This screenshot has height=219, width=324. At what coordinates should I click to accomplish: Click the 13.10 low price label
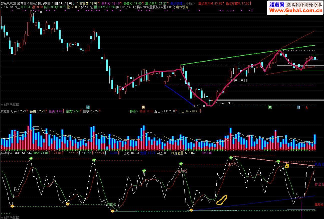click(x=201, y=106)
